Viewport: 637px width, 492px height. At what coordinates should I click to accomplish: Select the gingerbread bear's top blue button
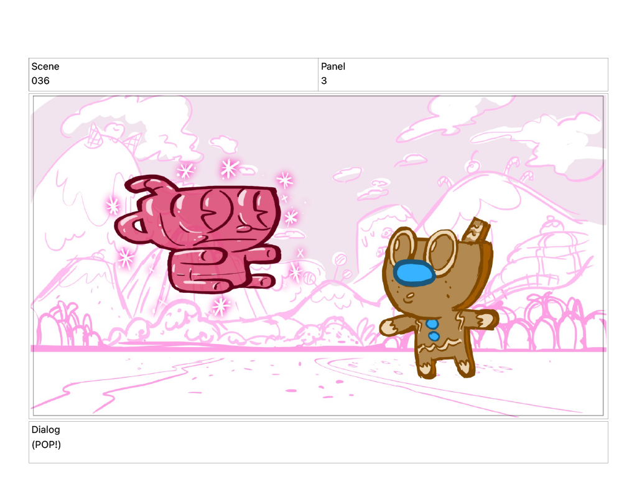434,324
